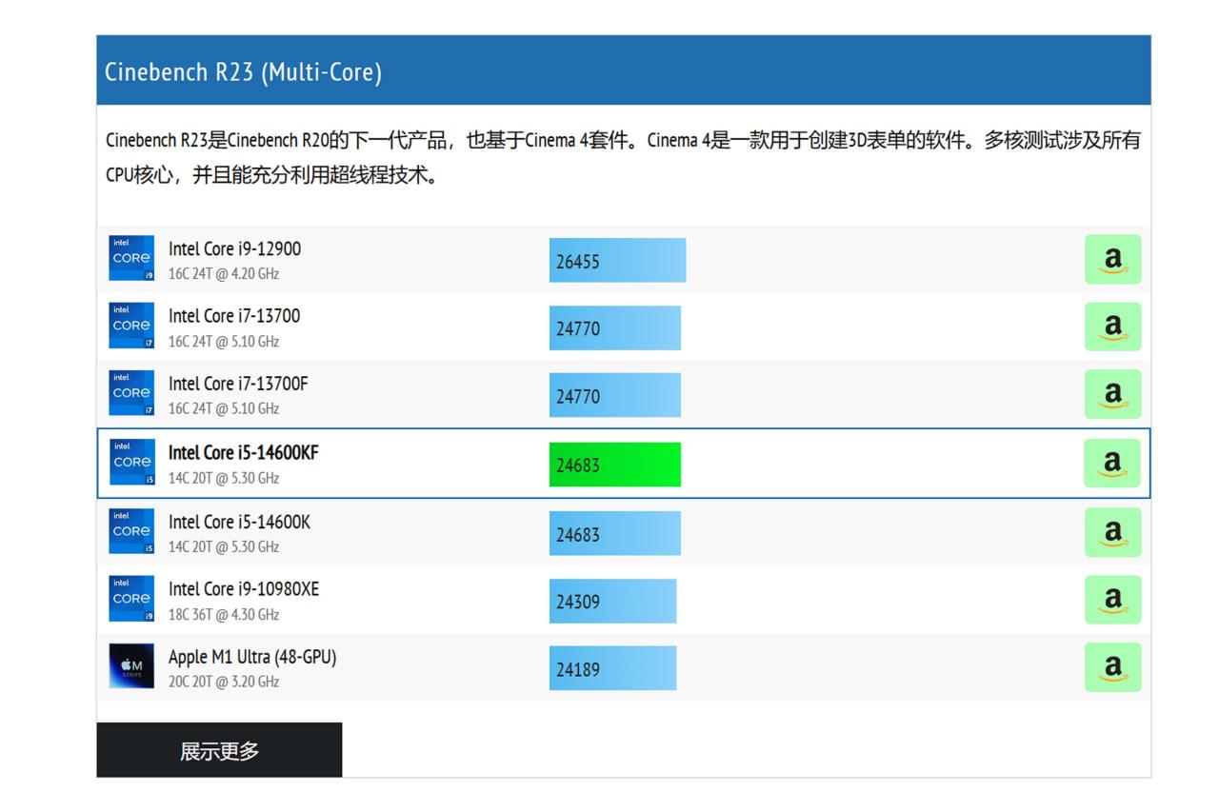Click the 24683 score bar in i5-14600K row
This screenshot has width=1219, height=812.
pyautogui.click(x=615, y=533)
